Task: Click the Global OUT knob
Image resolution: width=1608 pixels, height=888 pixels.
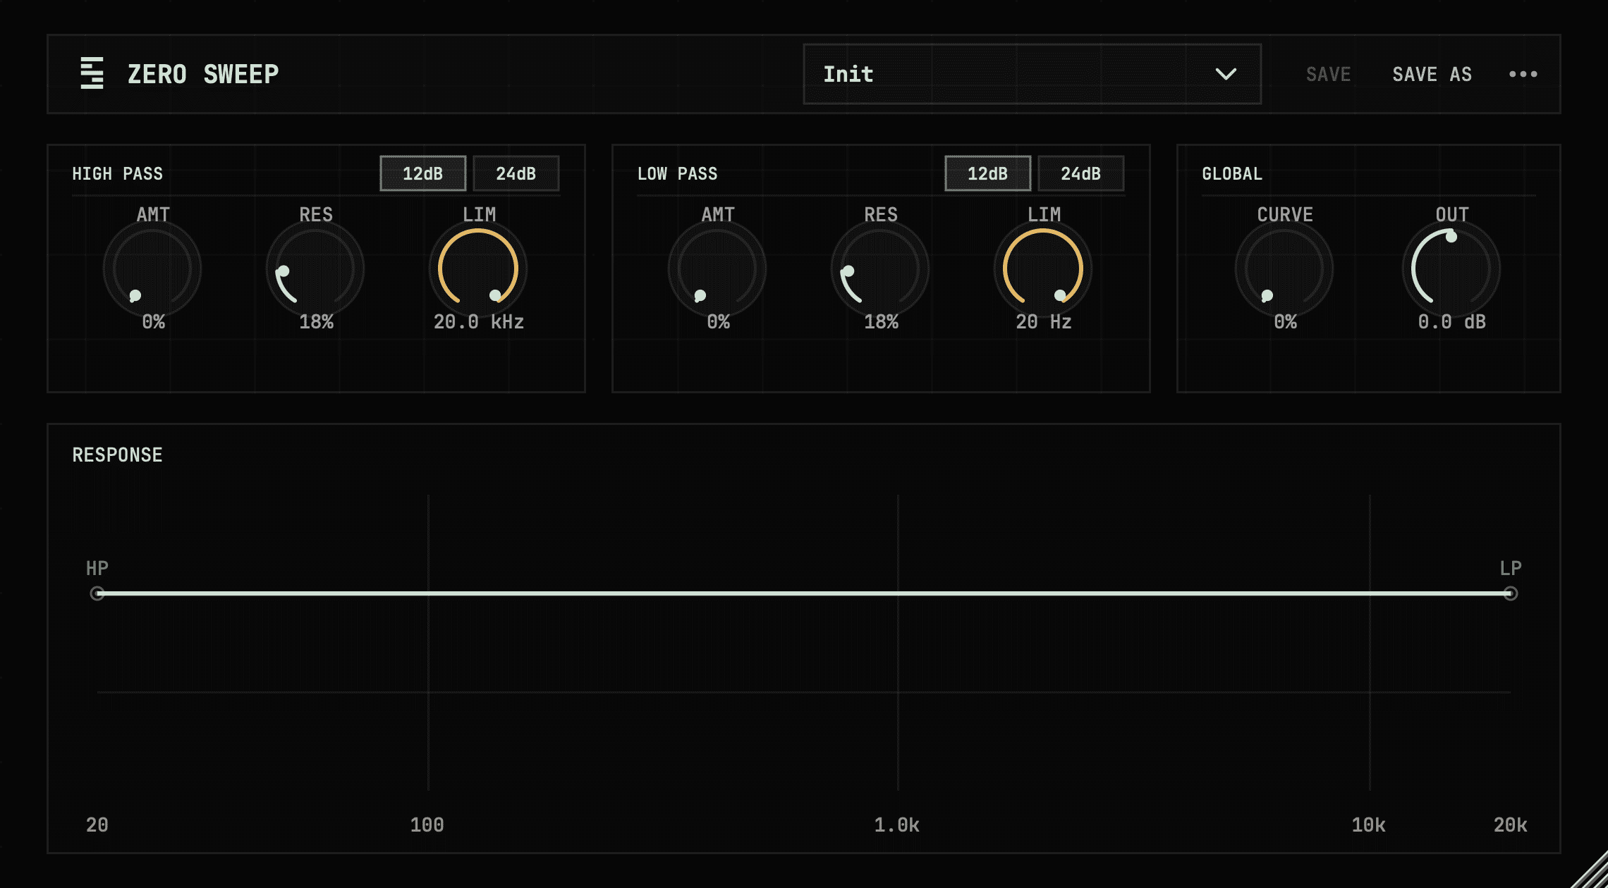Action: point(1451,269)
